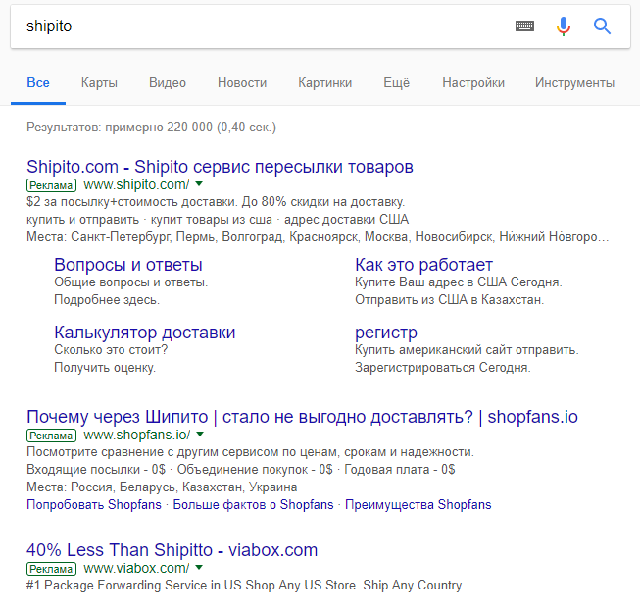The height and width of the screenshot is (615, 640).
Task: Click text Подробнее здесь.
Action: point(107,300)
